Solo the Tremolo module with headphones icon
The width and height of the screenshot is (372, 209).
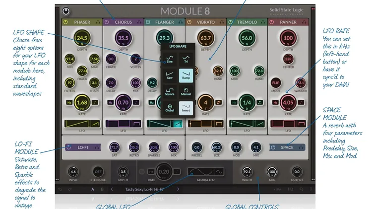[263, 22]
